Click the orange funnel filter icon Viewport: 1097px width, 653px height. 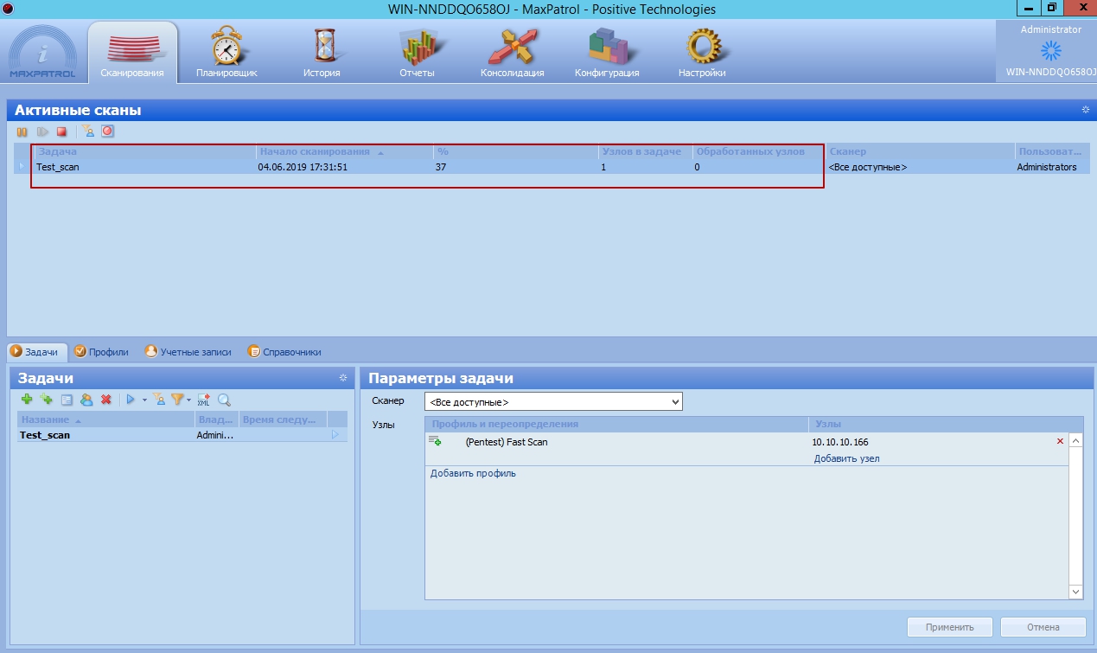(177, 400)
